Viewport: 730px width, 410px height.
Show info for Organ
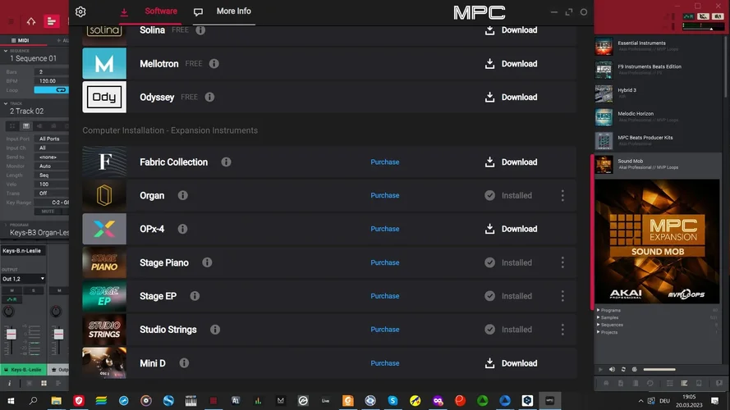point(182,196)
